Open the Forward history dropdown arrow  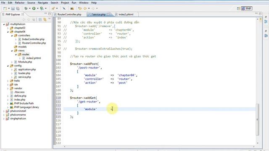click(97, 8)
